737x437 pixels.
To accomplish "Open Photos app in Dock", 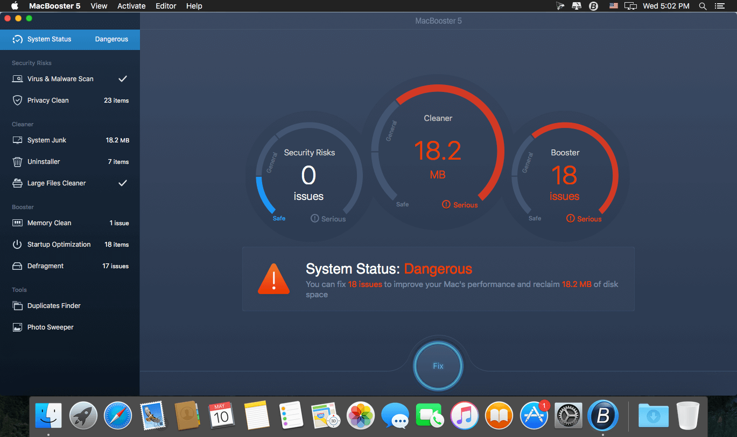I will (x=360, y=415).
